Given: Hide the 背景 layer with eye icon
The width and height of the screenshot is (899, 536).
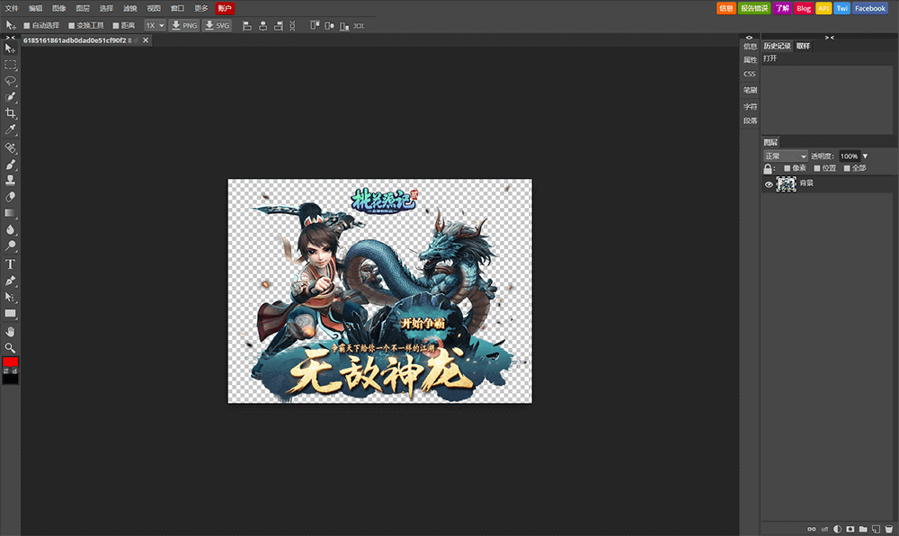Looking at the screenshot, I should pos(769,184).
